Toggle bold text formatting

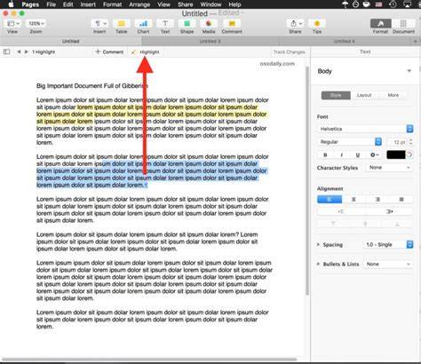pos(325,154)
